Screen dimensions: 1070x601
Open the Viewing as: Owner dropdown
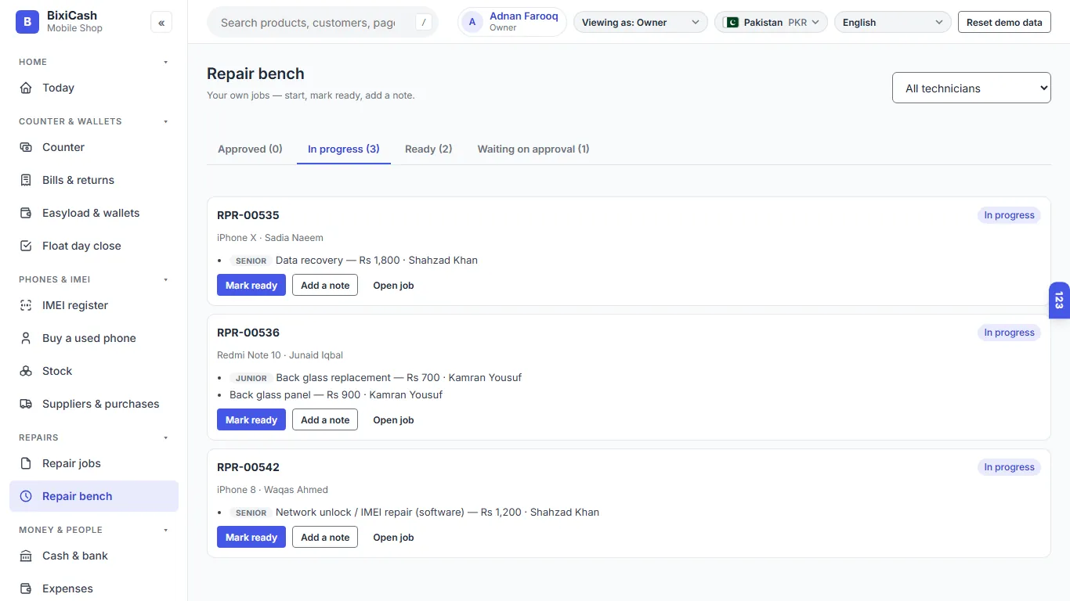tap(640, 22)
